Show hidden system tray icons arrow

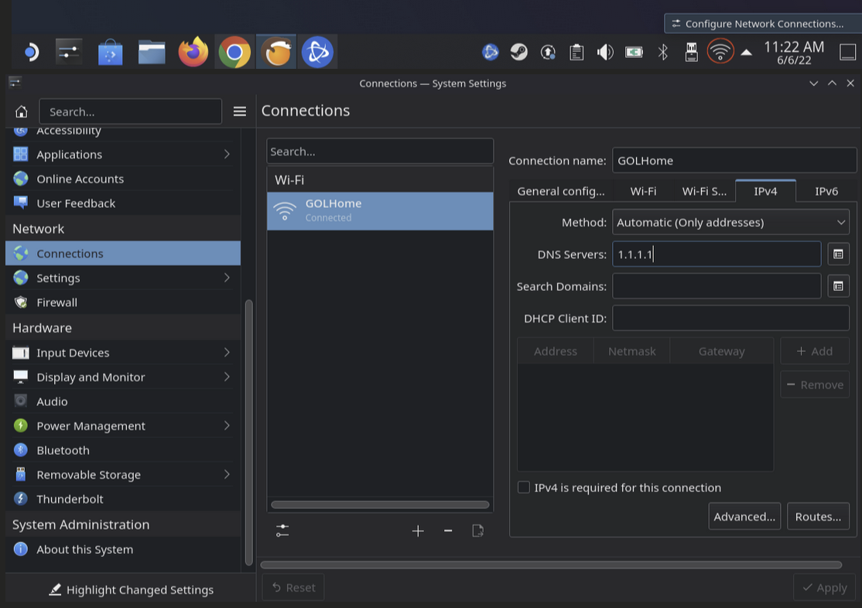(x=746, y=53)
